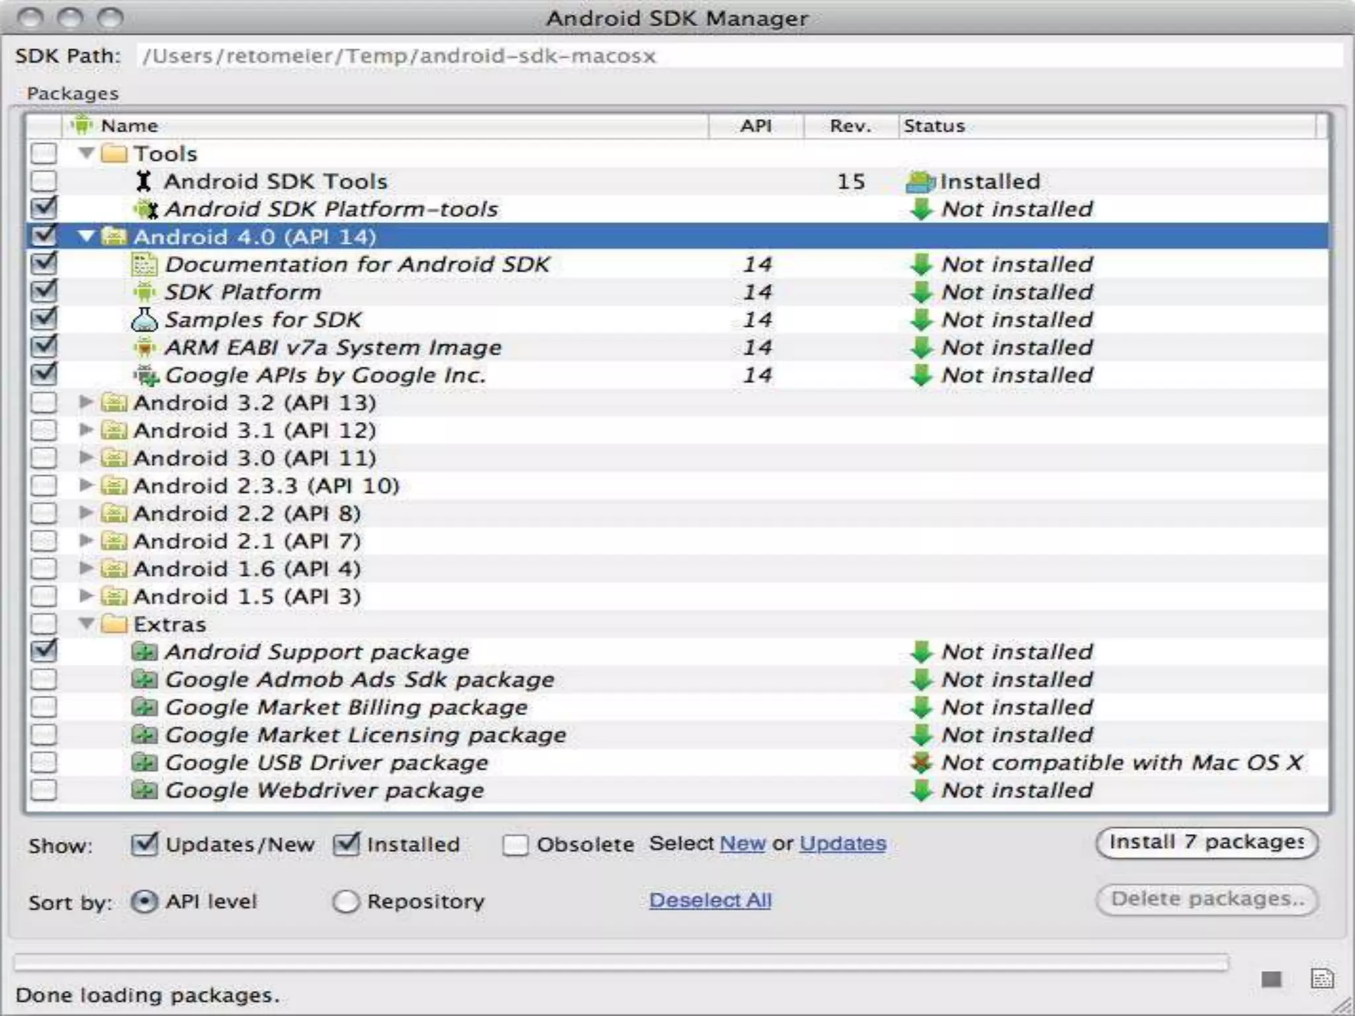Image resolution: width=1355 pixels, height=1016 pixels.
Task: Expand the Android 3.2 (API 13) group
Action: coord(85,402)
